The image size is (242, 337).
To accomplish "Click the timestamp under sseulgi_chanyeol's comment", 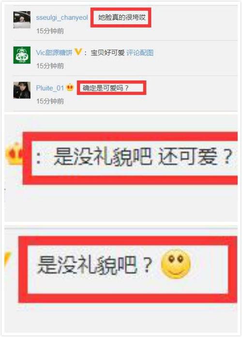I will tap(50, 31).
